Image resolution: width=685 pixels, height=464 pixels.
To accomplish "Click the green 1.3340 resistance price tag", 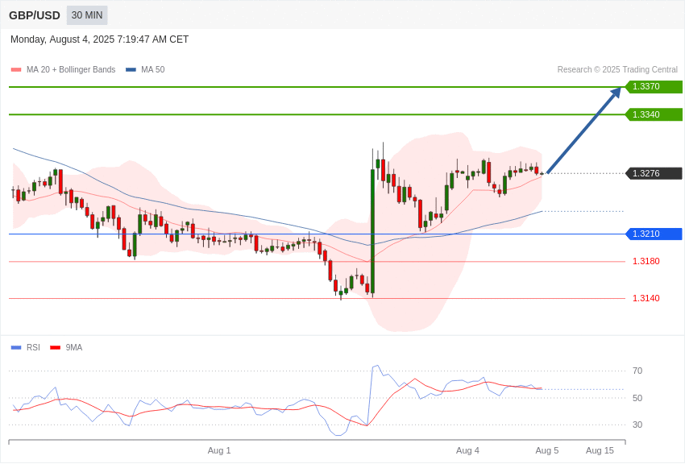I will click(654, 114).
